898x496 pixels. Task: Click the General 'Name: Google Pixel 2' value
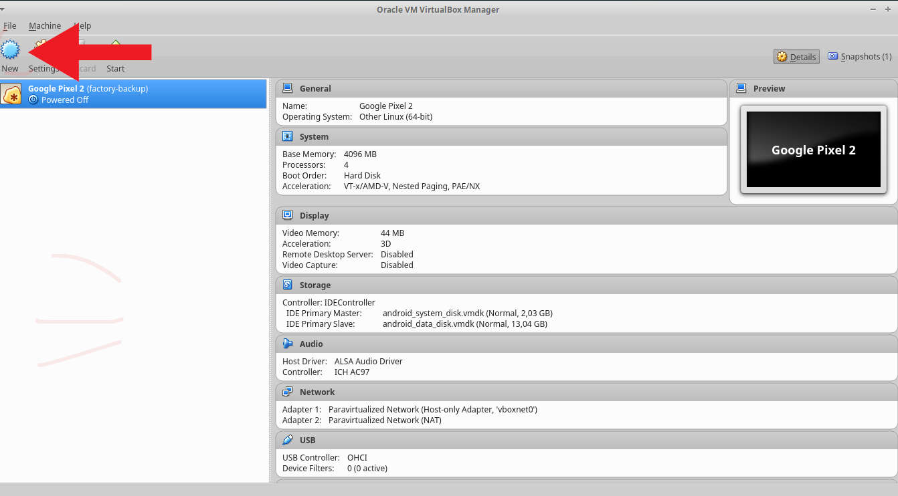point(386,106)
